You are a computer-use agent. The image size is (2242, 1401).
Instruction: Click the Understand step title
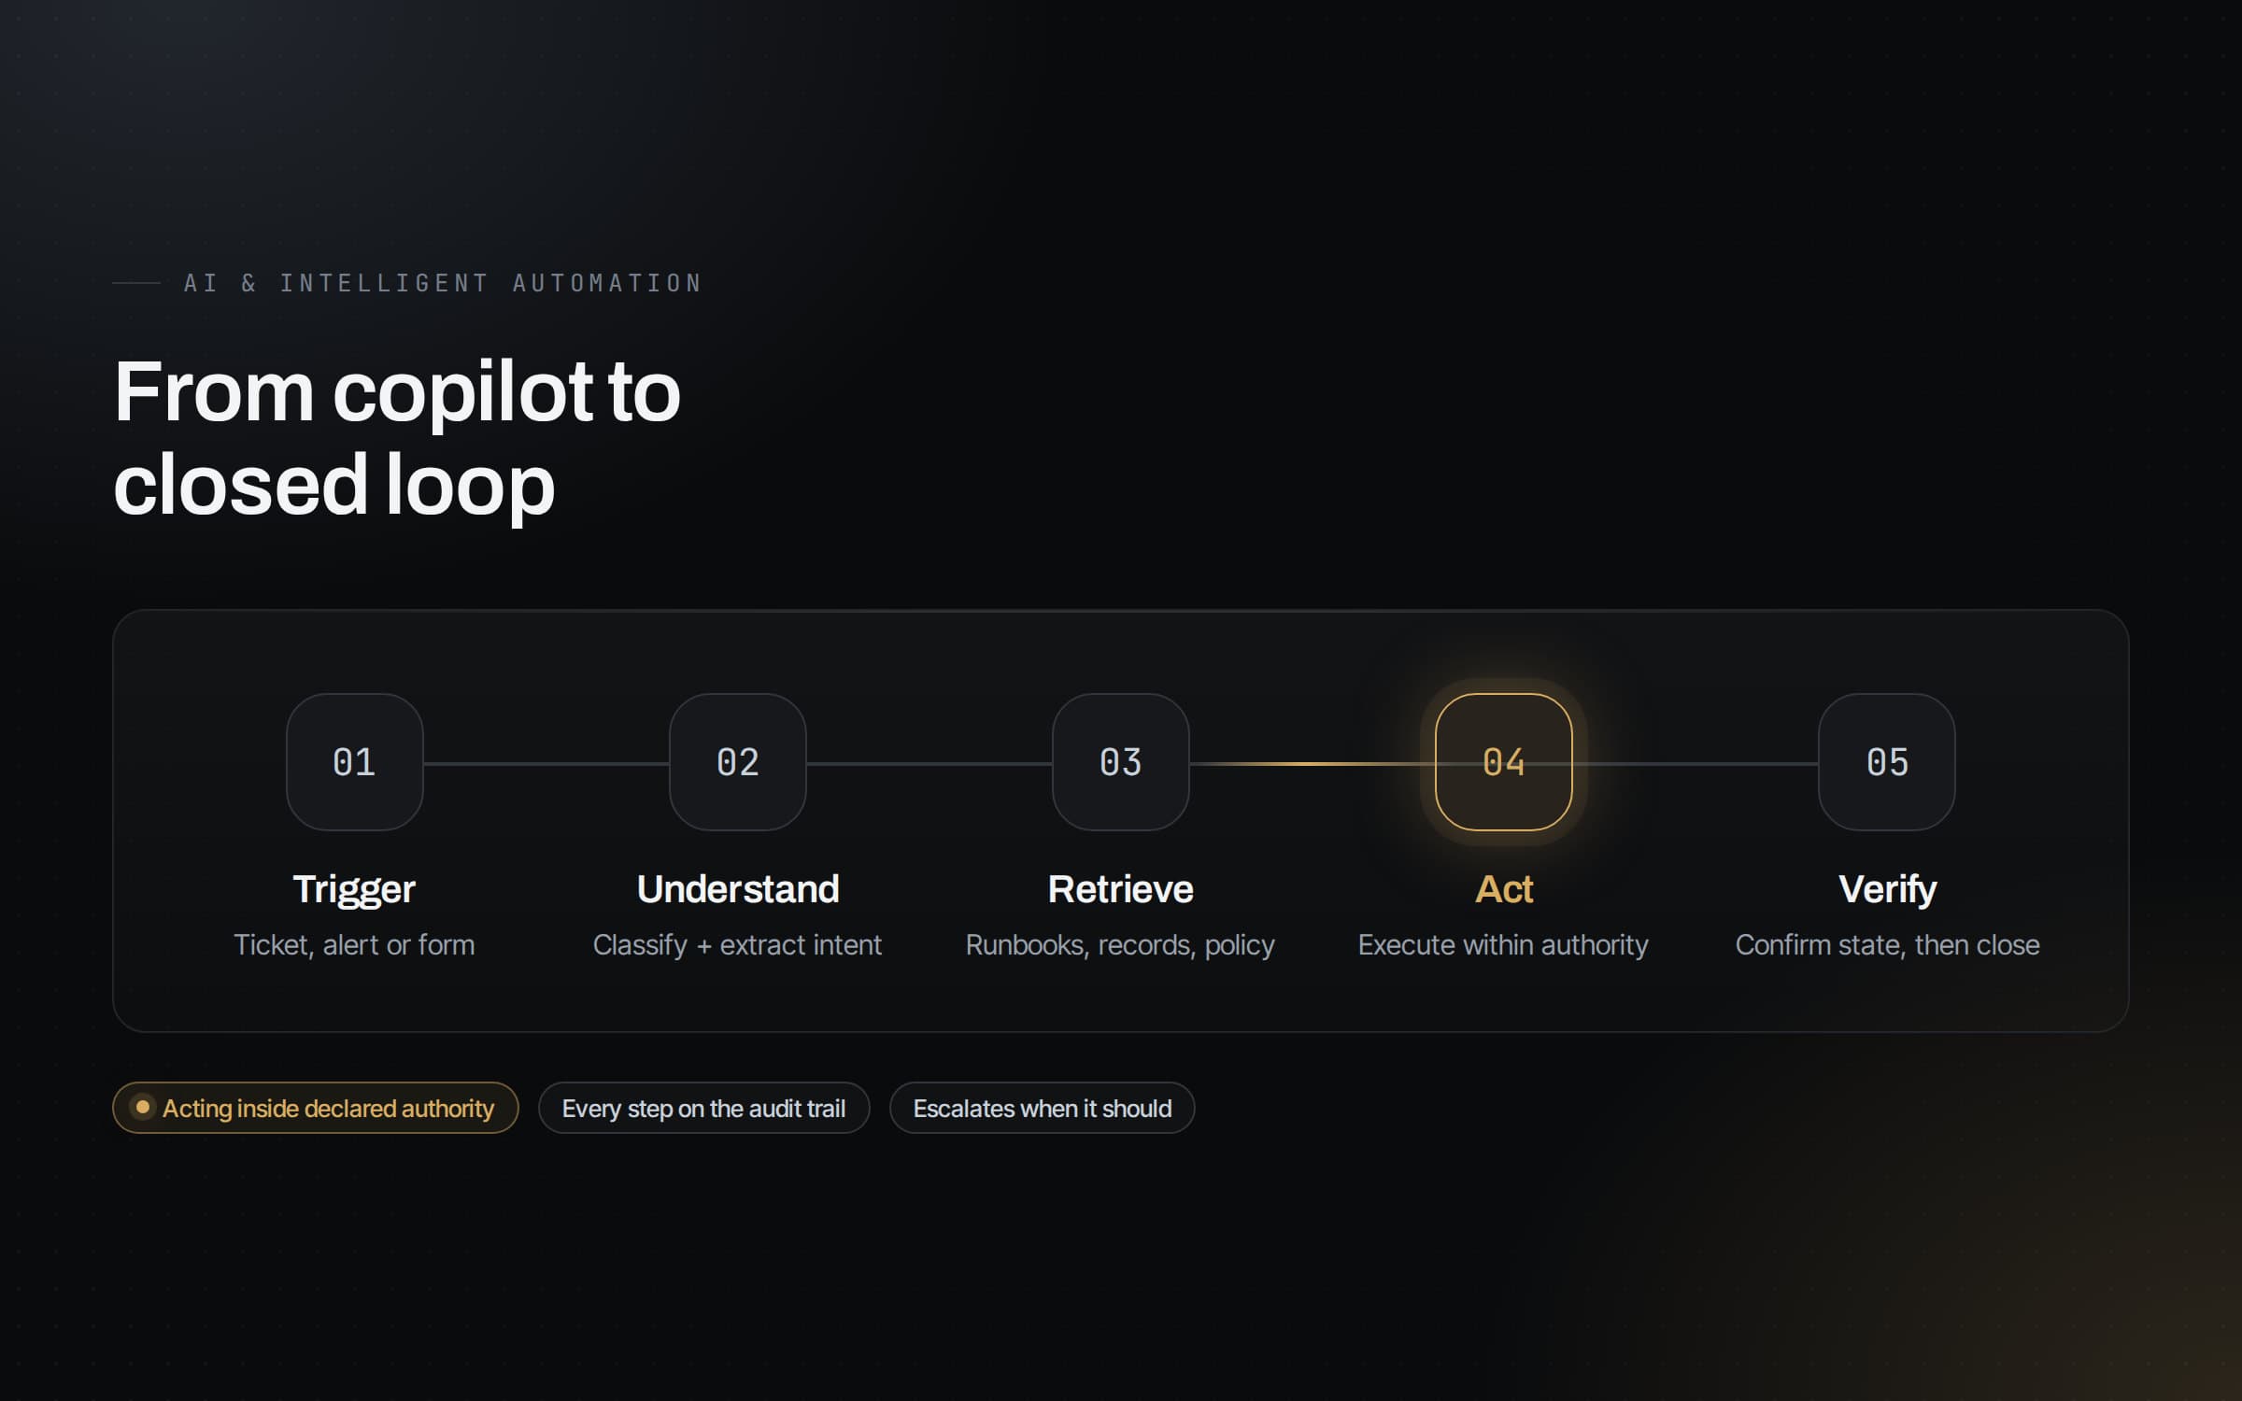pyautogui.click(x=737, y=889)
